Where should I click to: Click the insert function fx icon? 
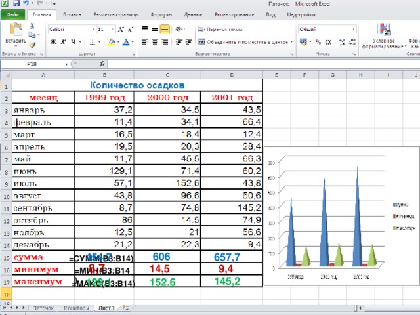pyautogui.click(x=102, y=64)
